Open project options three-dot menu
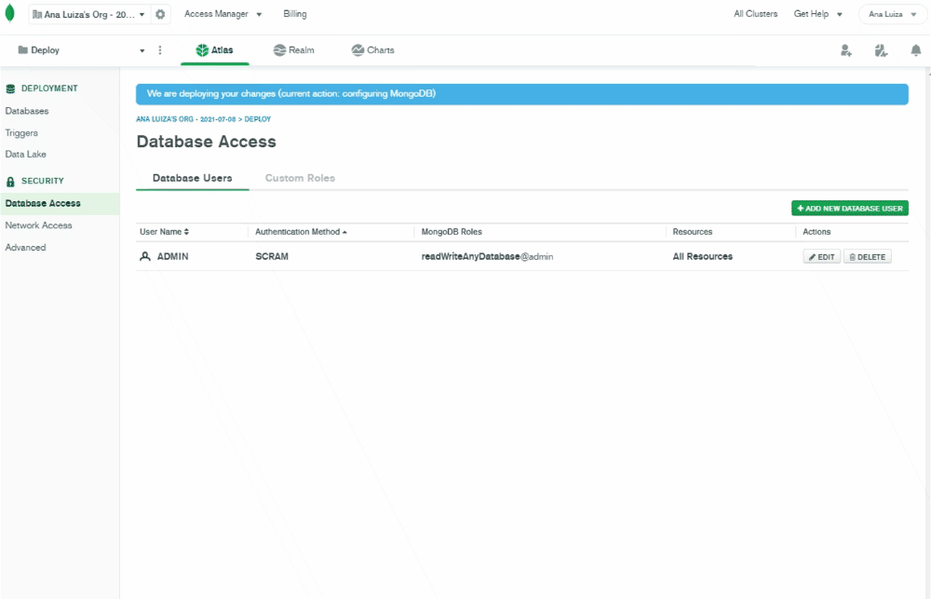This screenshot has width=931, height=599. (160, 50)
